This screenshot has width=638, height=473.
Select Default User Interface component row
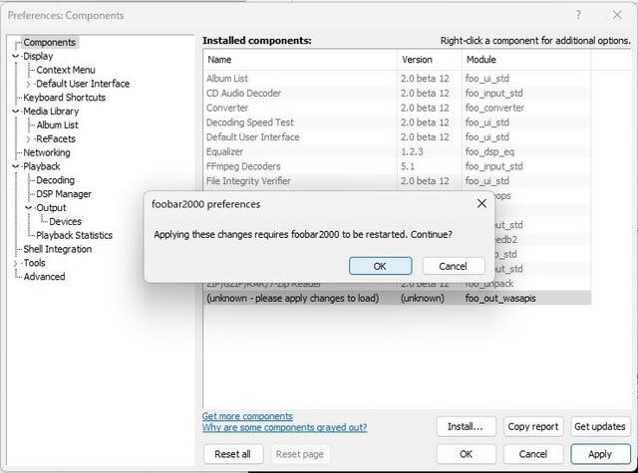(x=397, y=137)
